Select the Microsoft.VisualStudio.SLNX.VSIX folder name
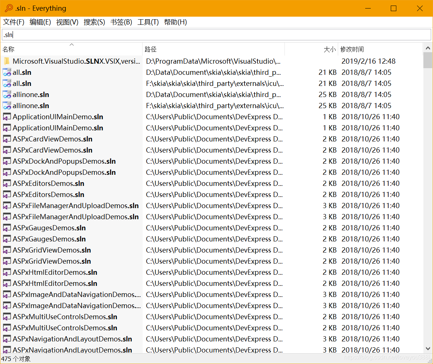The image size is (433, 364). pyautogui.click(x=76, y=61)
